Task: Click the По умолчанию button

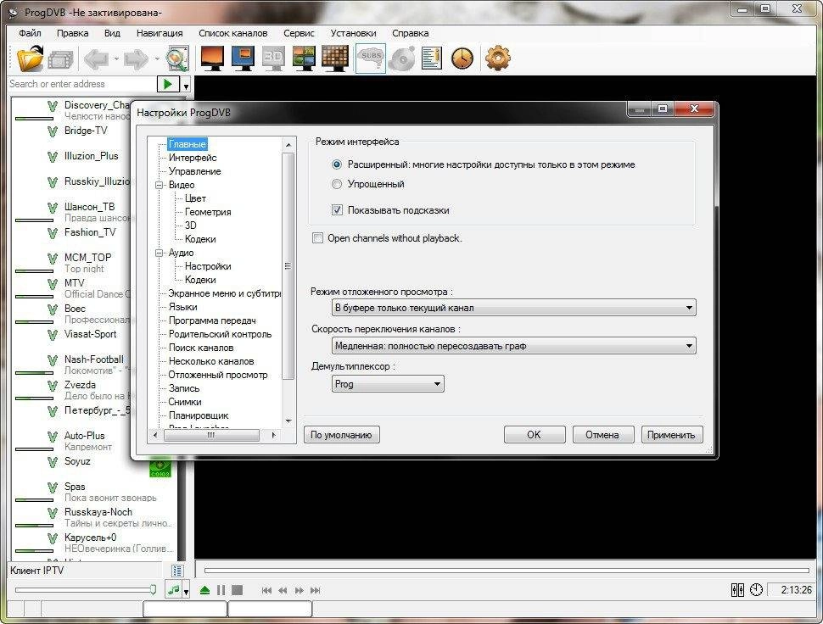Action: 342,435
